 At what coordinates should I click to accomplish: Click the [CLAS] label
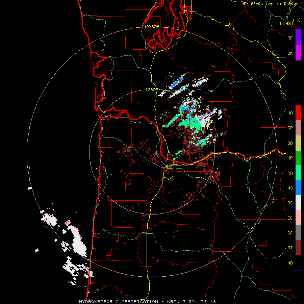(x=285, y=23)
